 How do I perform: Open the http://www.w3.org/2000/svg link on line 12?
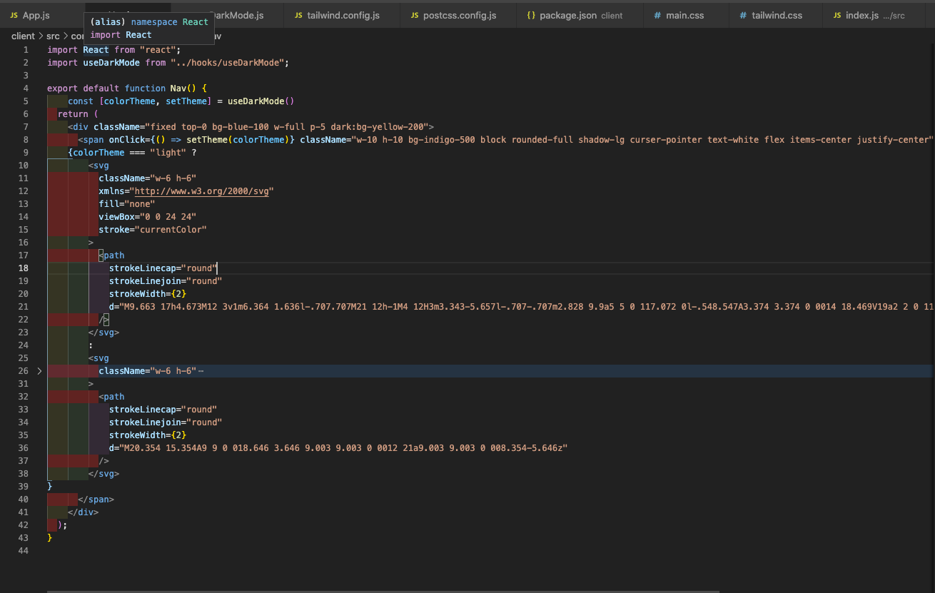click(x=202, y=191)
